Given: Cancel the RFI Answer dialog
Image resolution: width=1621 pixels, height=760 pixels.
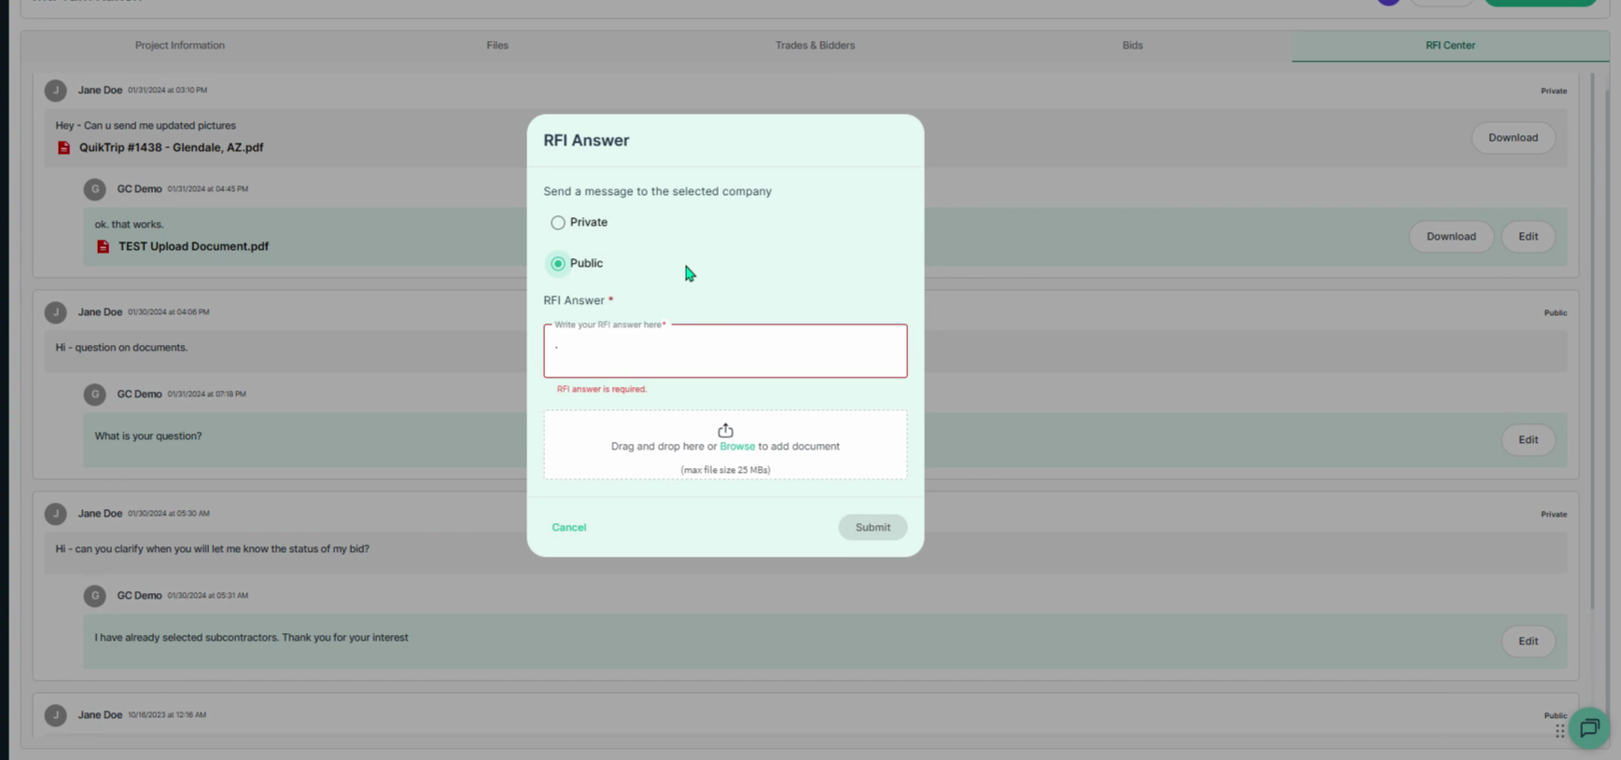Looking at the screenshot, I should 568,528.
